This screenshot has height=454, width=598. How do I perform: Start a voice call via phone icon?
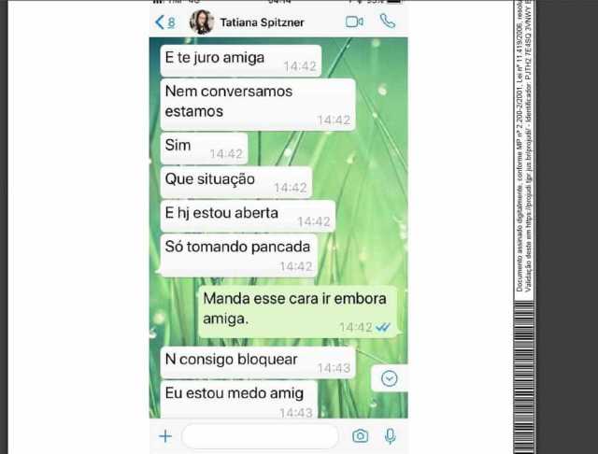388,21
